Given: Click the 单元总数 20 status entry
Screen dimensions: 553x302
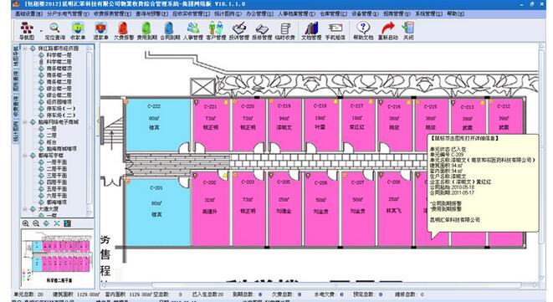Looking at the screenshot, I should 28,294.
